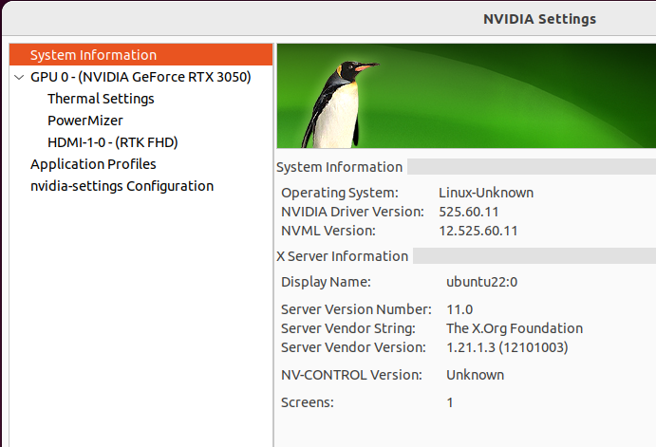Click the NV-CONTROL Version Unknown value
Image resolution: width=656 pixels, height=447 pixels.
tap(476, 375)
